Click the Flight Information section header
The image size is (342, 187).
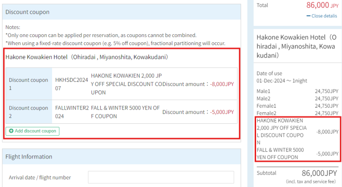point(28,157)
